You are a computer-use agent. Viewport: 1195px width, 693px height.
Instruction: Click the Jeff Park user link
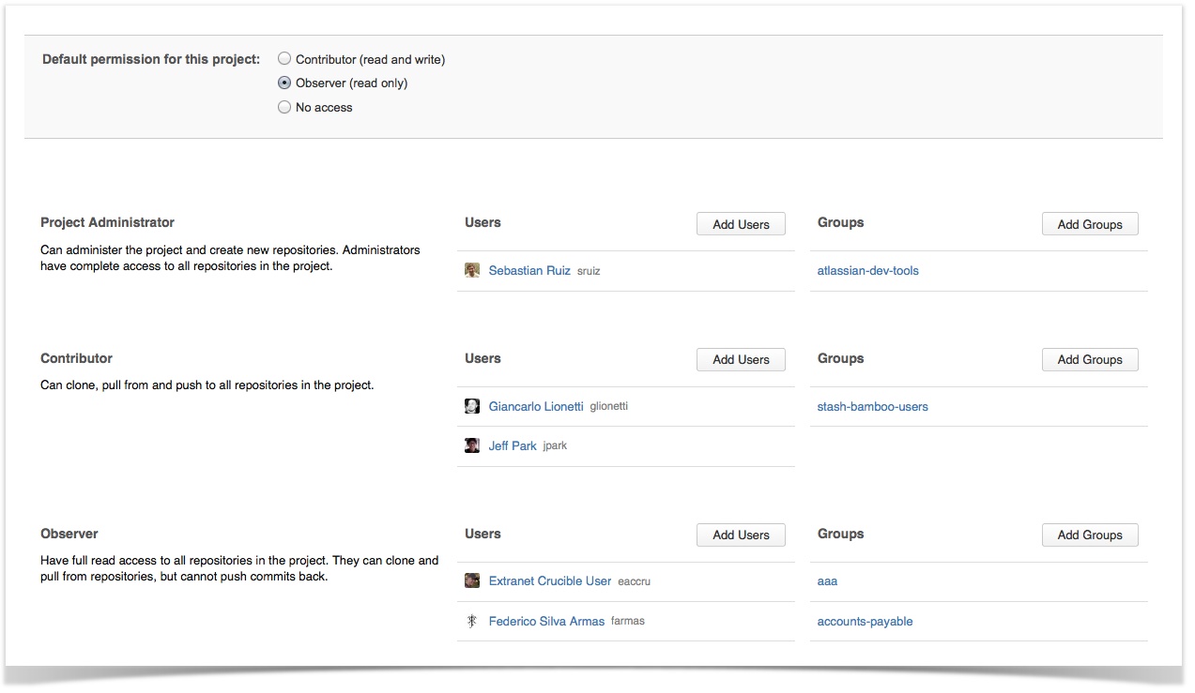(x=513, y=444)
